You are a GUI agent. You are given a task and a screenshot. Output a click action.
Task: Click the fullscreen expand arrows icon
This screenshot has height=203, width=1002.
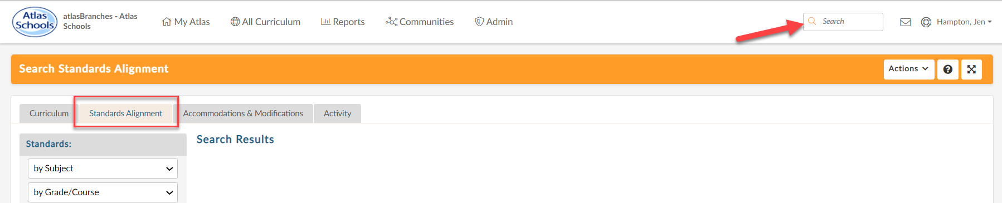971,70
